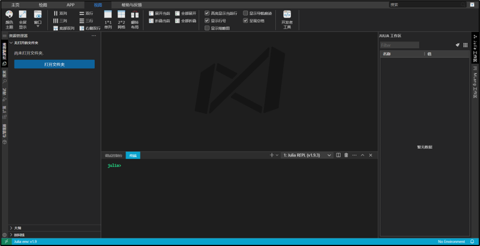Split the terminal pane
This screenshot has height=246, width=480.
pos(338,155)
